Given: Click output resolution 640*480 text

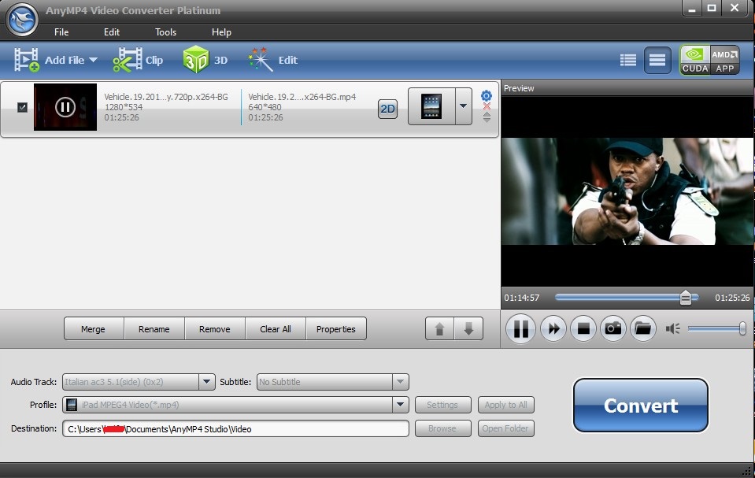Looking at the screenshot, I should coord(265,107).
